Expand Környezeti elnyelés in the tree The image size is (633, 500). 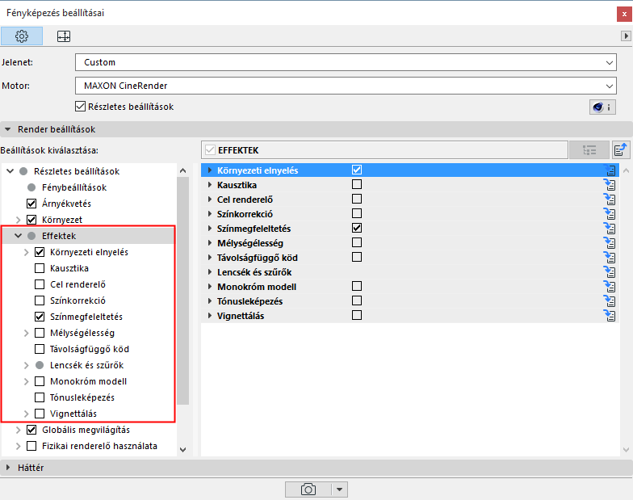pos(26,252)
